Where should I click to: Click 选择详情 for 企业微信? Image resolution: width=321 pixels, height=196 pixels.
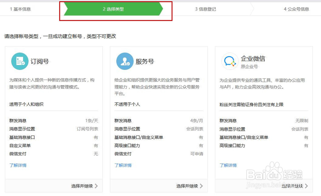tap(293, 186)
